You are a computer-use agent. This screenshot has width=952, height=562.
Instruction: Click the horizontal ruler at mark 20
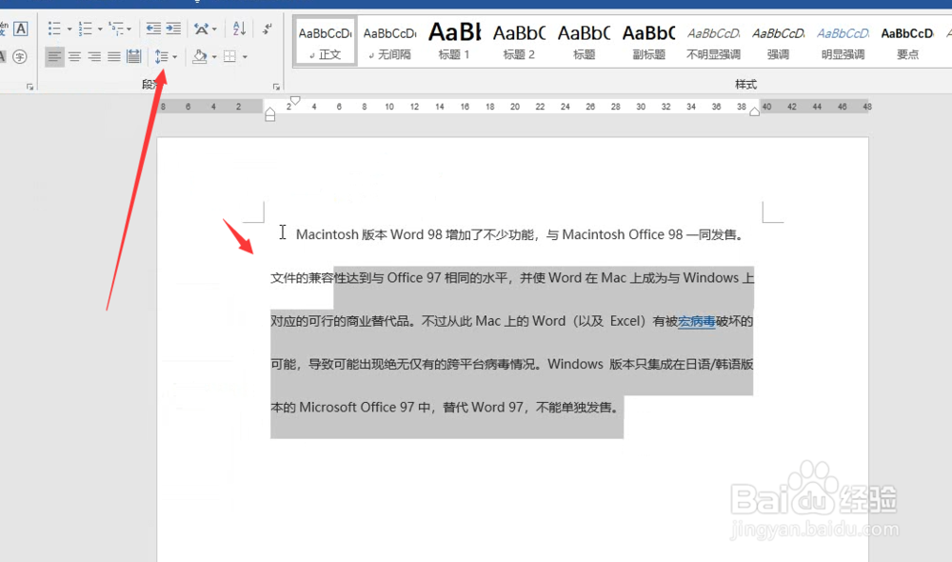515,107
